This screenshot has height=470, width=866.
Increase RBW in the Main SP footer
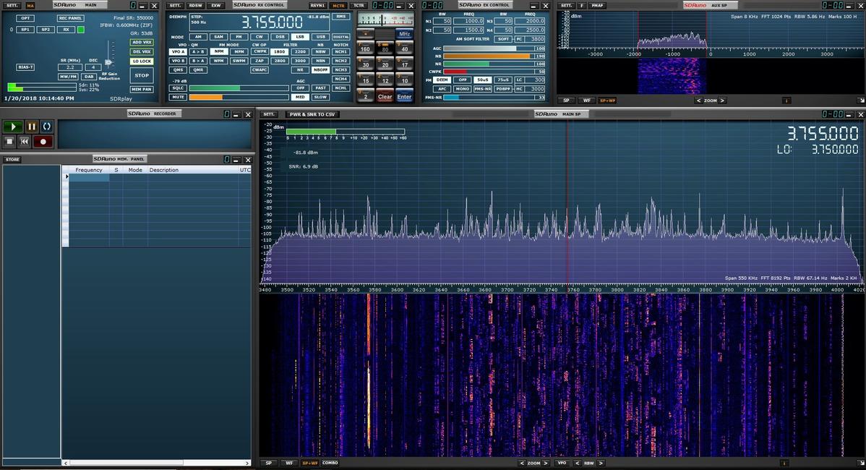[601, 463]
